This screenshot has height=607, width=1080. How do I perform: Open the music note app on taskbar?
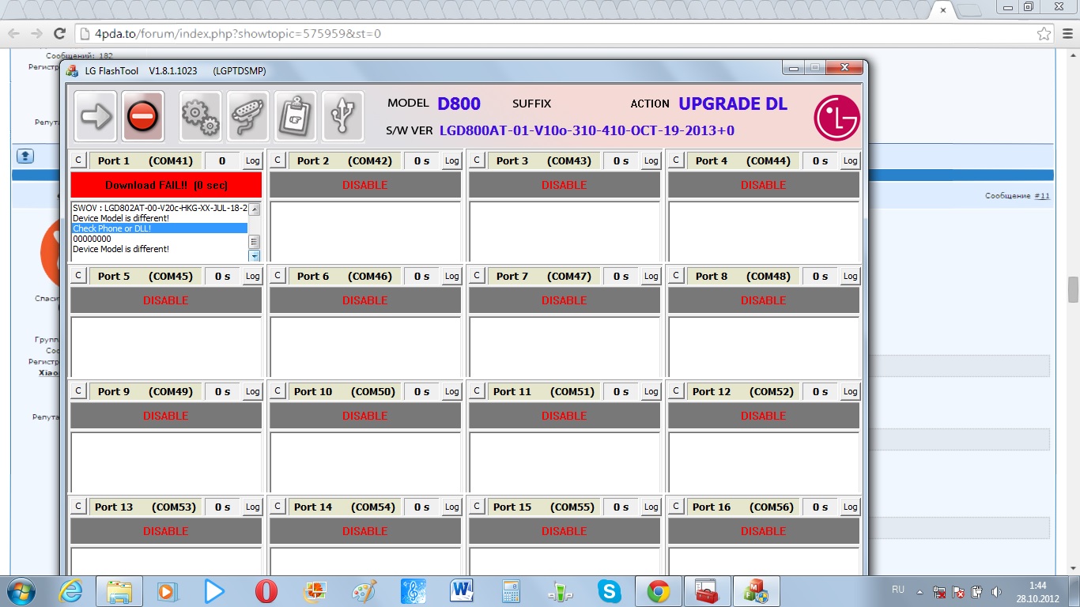(413, 591)
